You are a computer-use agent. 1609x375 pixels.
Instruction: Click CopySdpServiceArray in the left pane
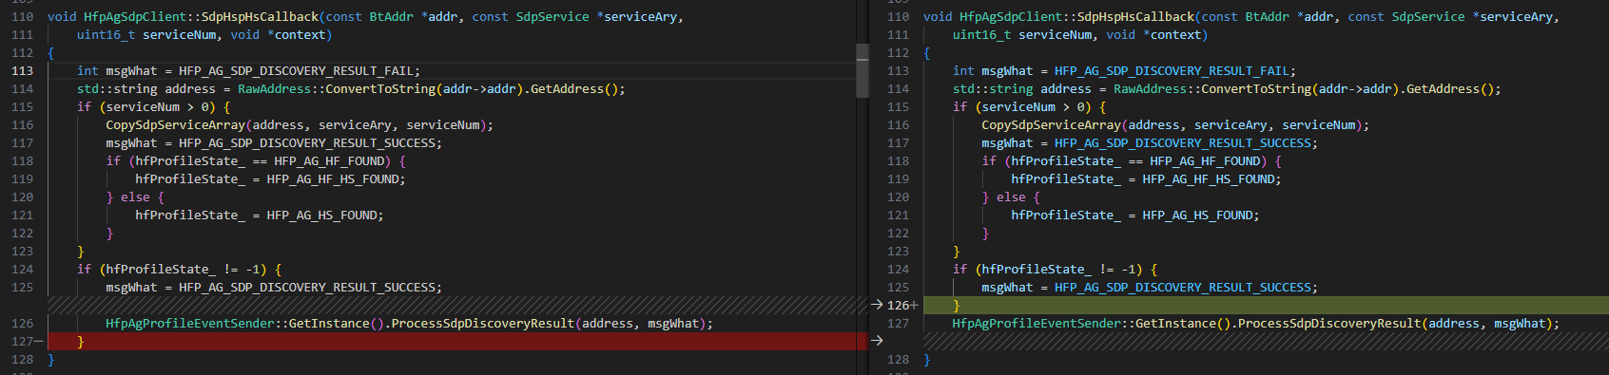tap(175, 125)
